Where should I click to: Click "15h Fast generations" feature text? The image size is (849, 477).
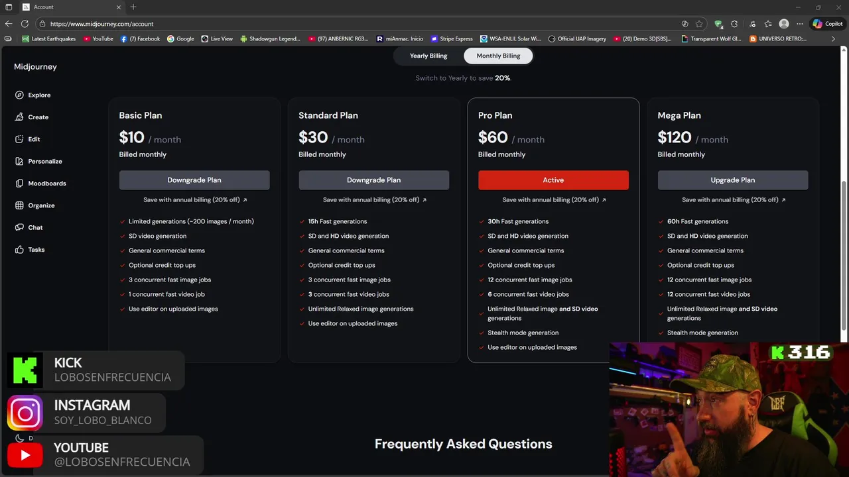tap(337, 221)
